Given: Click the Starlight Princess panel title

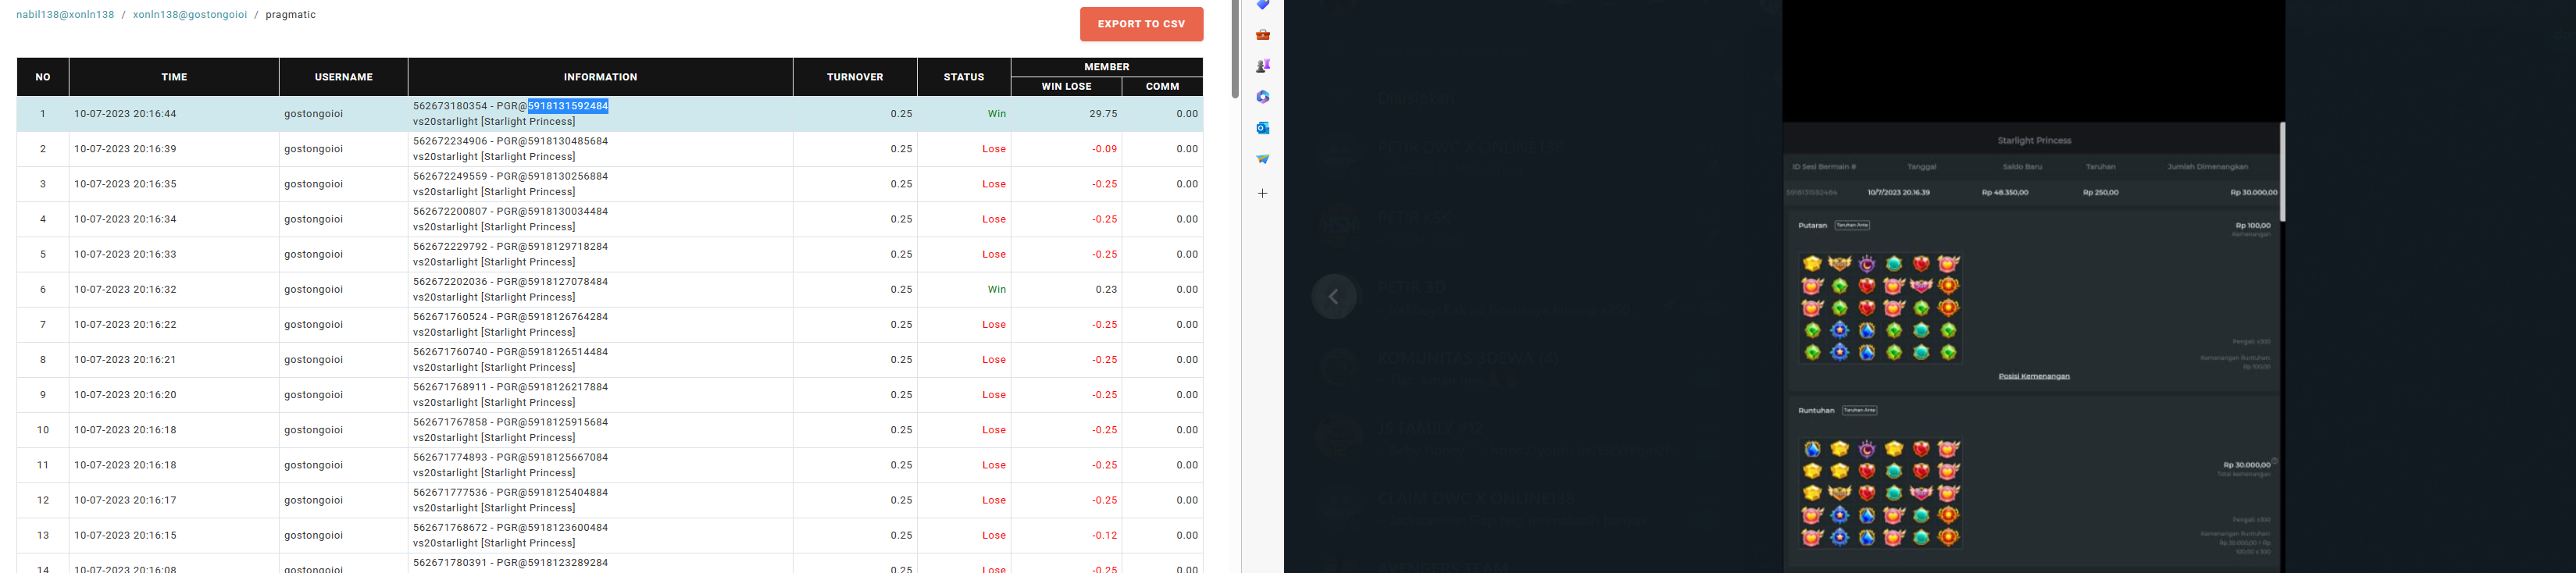Looking at the screenshot, I should tap(2034, 141).
